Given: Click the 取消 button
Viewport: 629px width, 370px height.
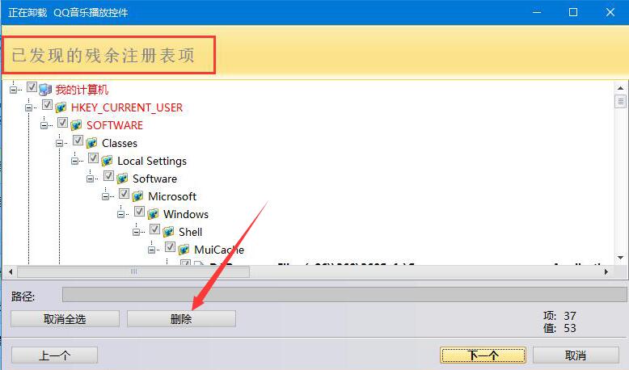Looking at the screenshot, I should point(576,355).
